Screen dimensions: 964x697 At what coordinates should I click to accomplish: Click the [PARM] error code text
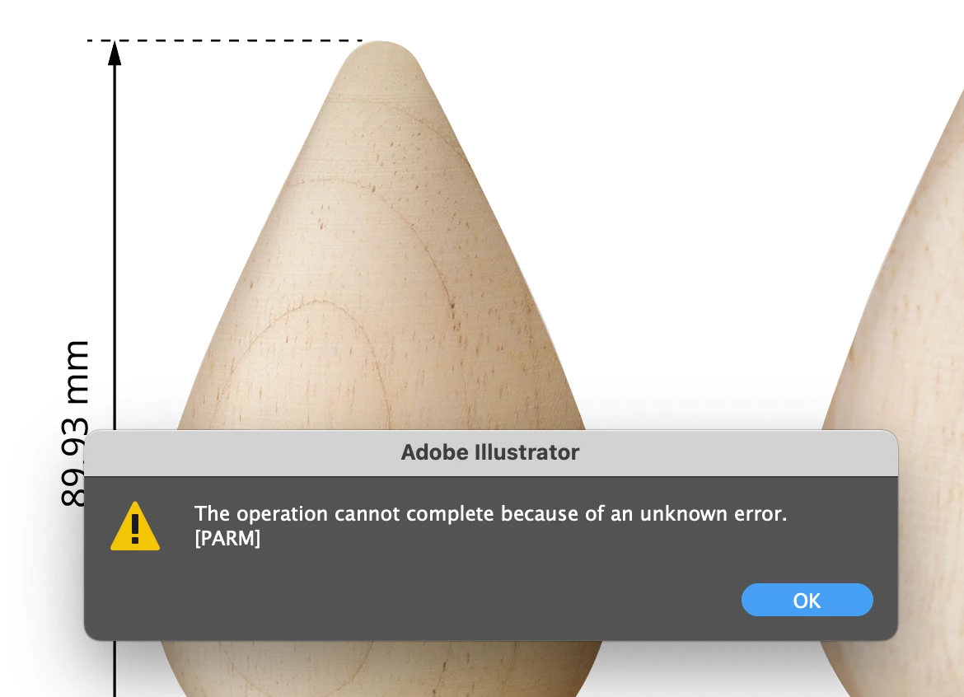click(227, 539)
